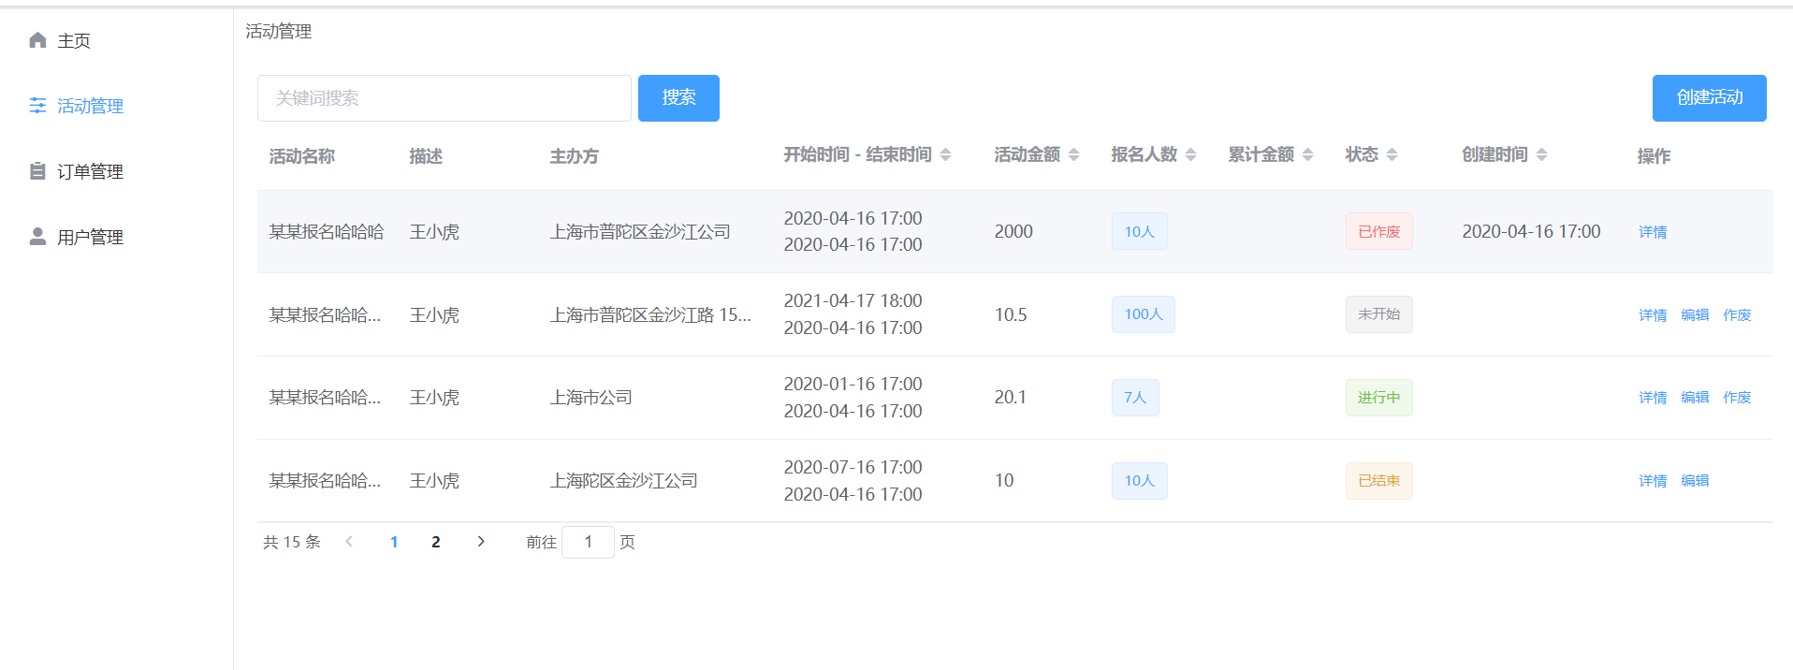Open 用户管理 menu item
This screenshot has height=670, width=1793.
tap(116, 237)
